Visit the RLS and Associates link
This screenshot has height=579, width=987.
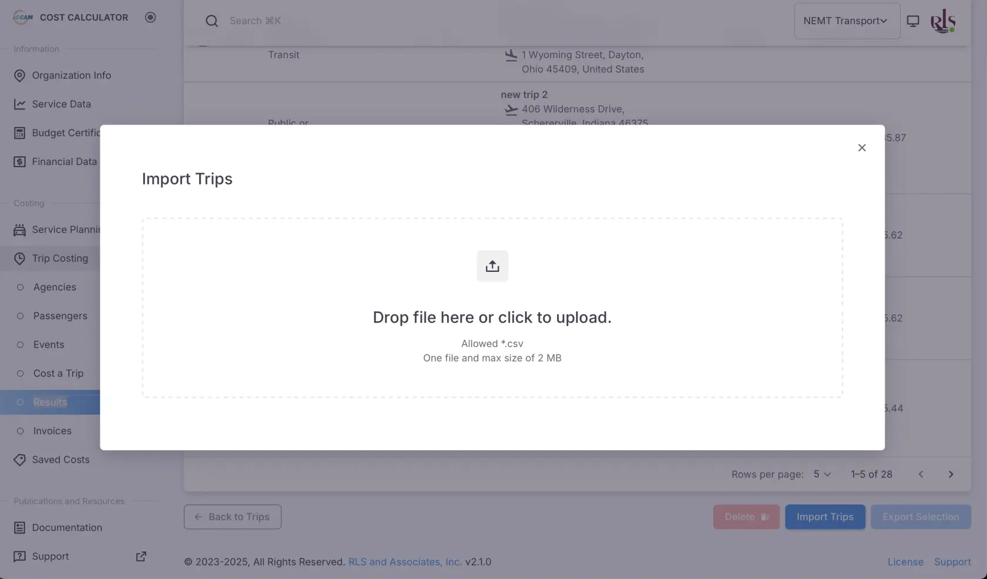405,562
